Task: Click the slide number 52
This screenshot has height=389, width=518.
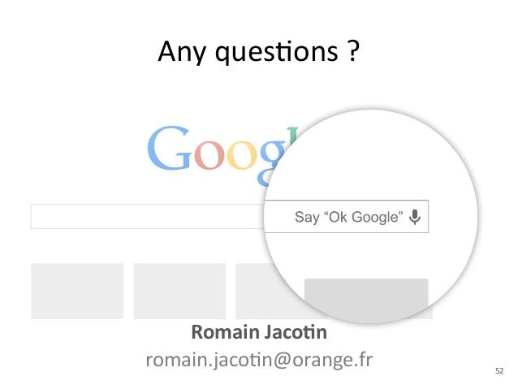Action: tap(499, 371)
